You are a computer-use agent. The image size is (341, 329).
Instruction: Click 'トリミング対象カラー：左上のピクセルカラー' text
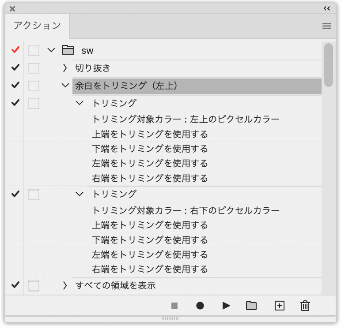186,119
